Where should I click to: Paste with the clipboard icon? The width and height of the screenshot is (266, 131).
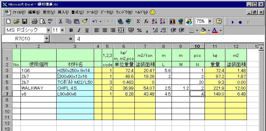pyautogui.click(x=77, y=21)
